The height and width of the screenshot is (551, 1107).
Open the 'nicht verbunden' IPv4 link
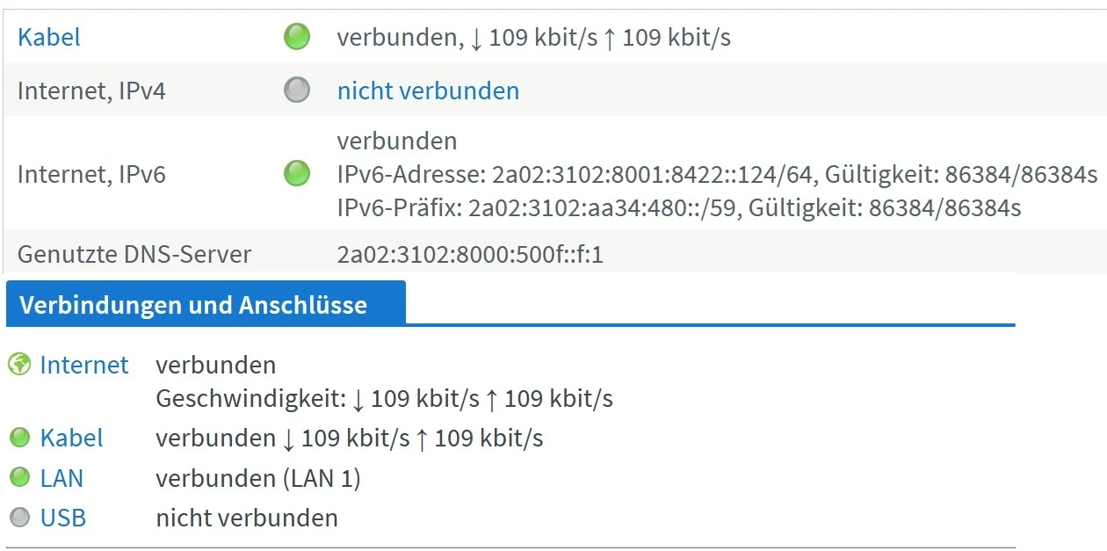tap(428, 91)
